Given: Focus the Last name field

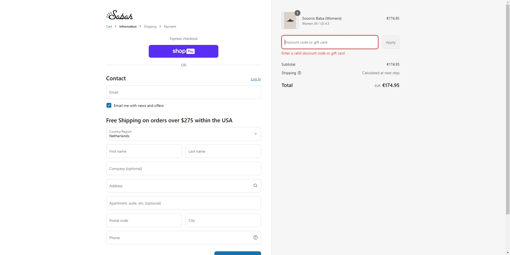Looking at the screenshot, I should tap(223, 151).
